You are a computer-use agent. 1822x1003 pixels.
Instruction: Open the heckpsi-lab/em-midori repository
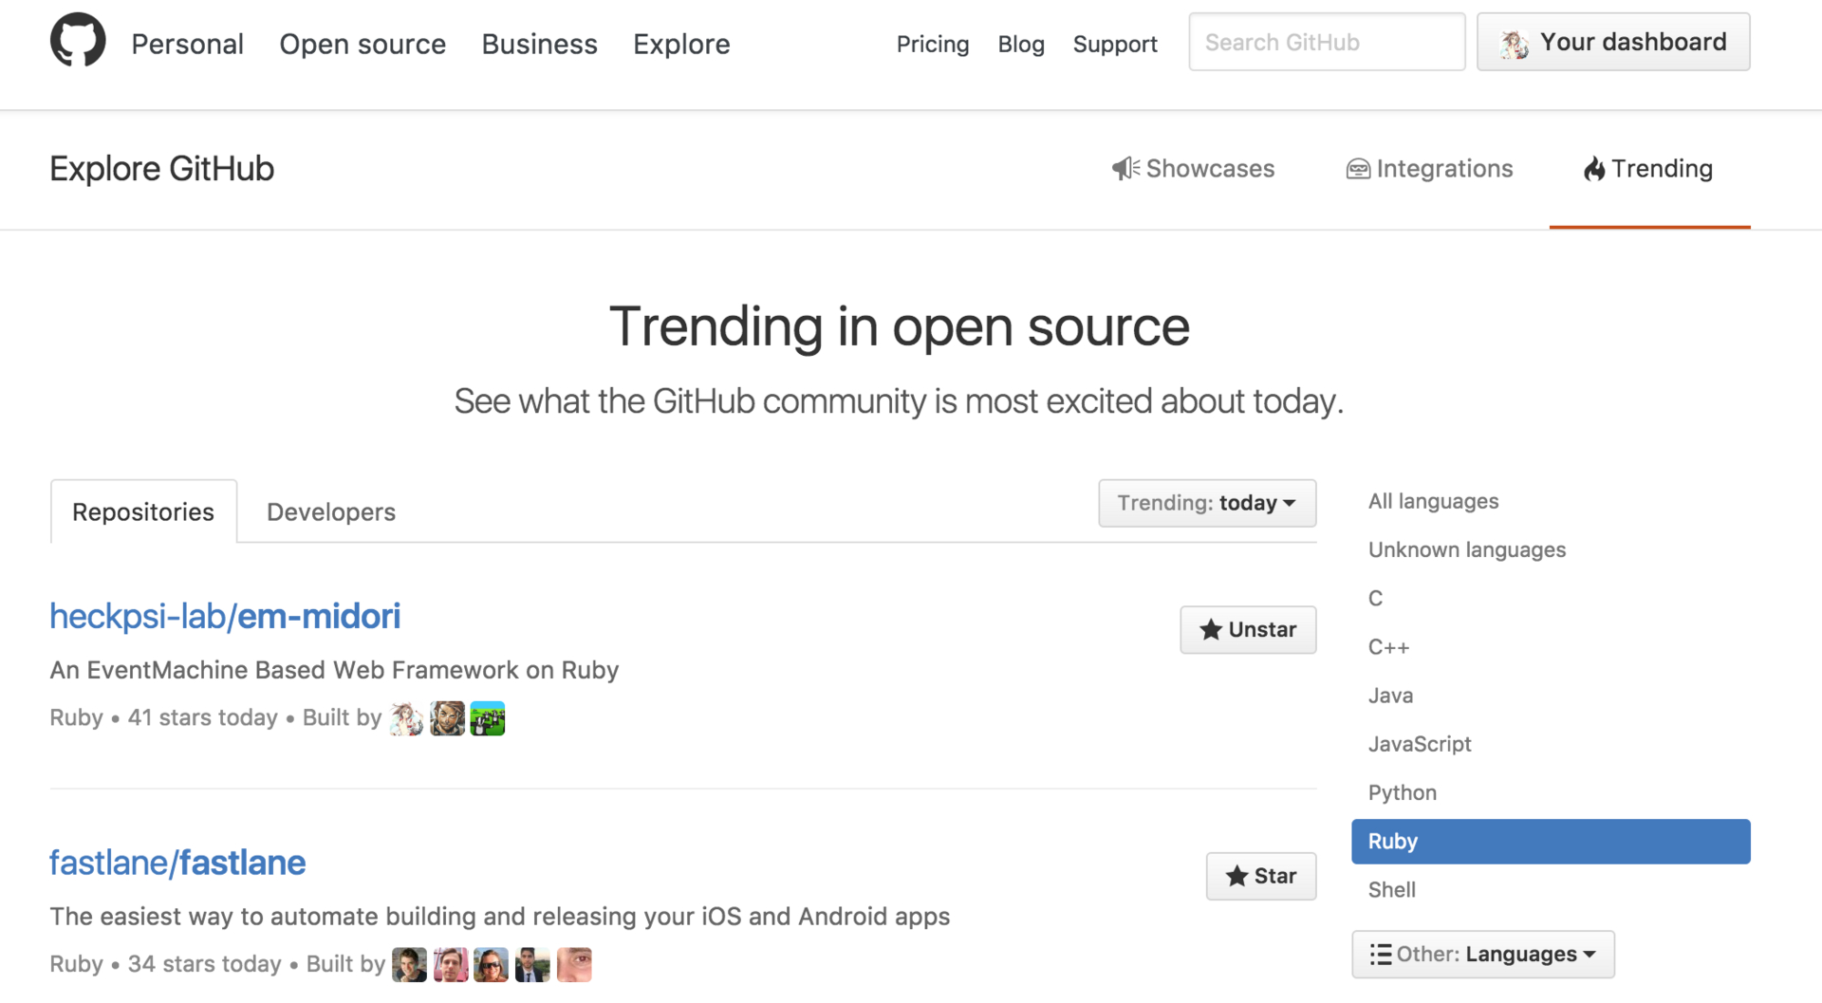coord(225,617)
